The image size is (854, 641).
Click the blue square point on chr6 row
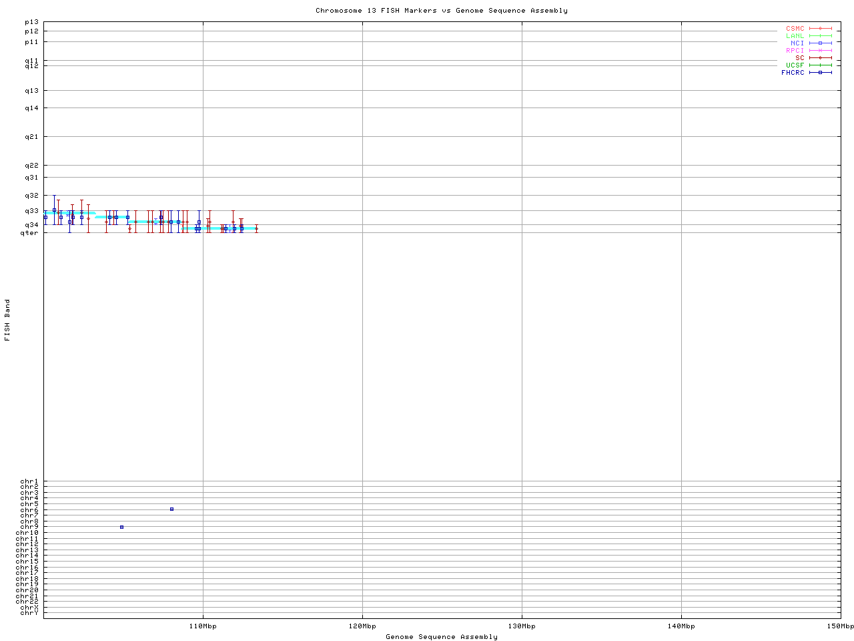(x=171, y=509)
